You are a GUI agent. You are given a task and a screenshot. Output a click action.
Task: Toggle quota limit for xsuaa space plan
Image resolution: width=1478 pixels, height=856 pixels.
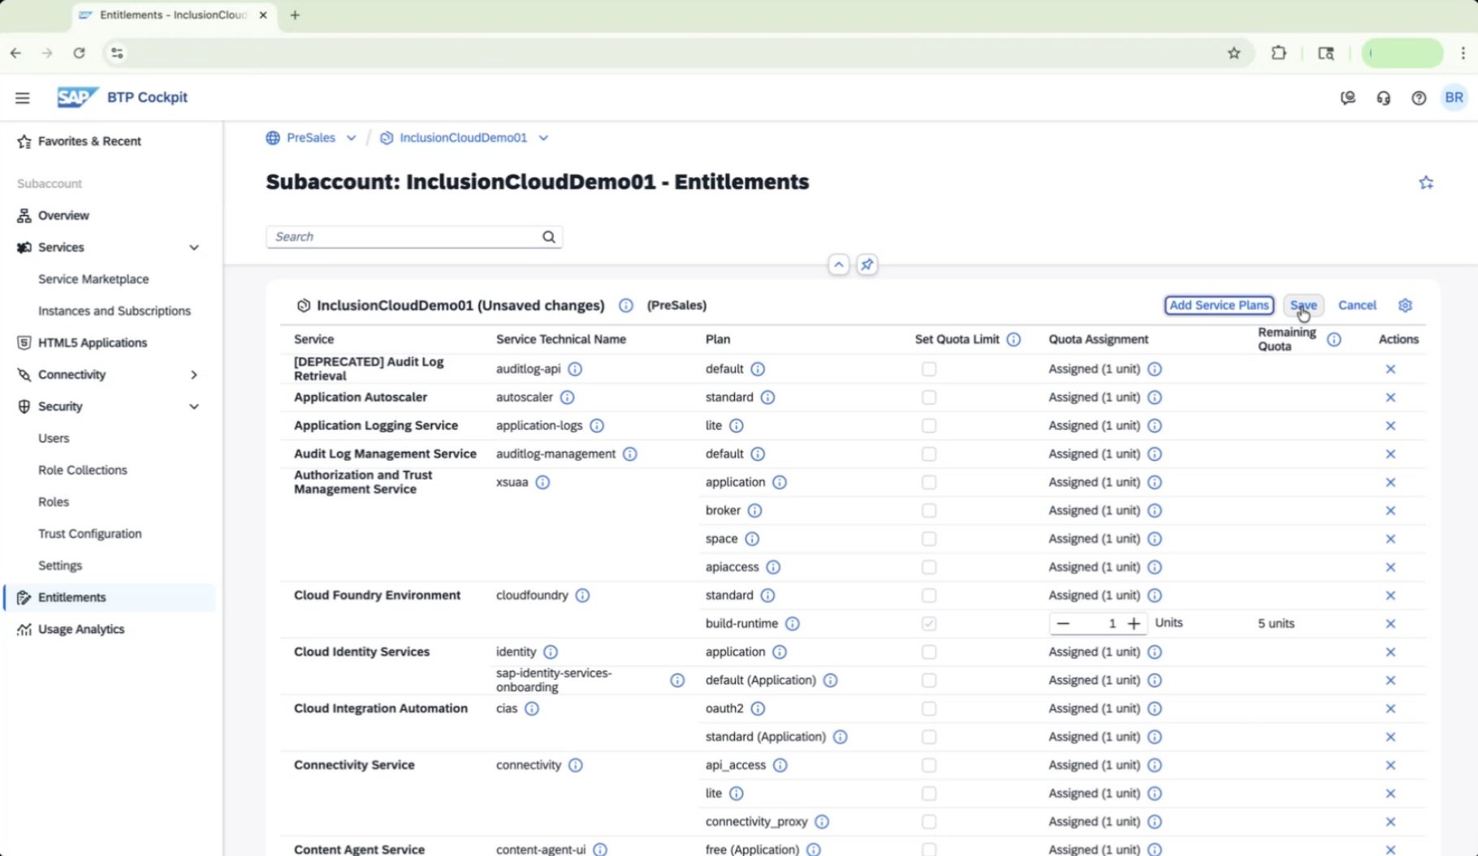tap(929, 539)
